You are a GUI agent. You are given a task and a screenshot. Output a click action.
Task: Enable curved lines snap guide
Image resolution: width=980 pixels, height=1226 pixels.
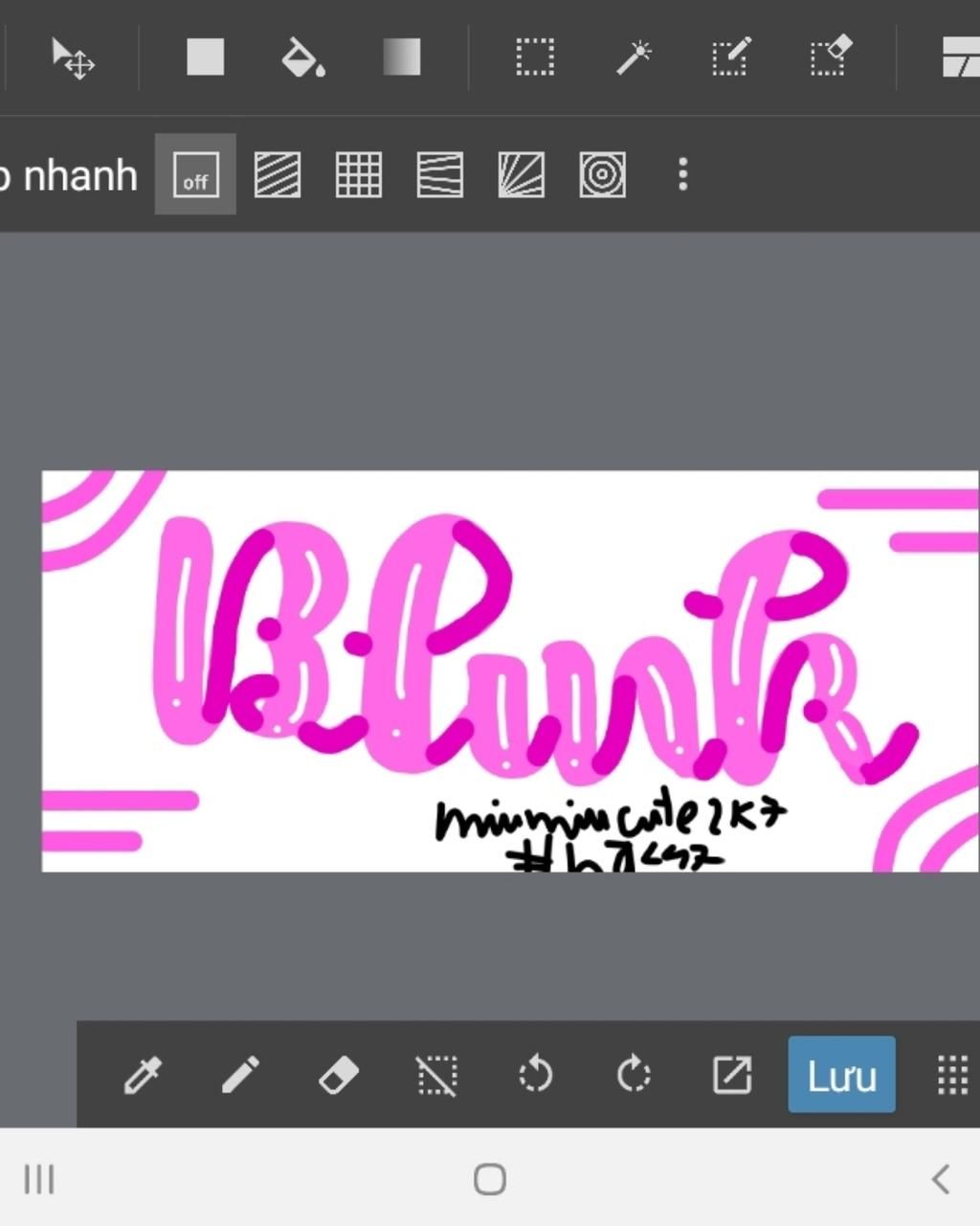pyautogui.click(x=440, y=175)
